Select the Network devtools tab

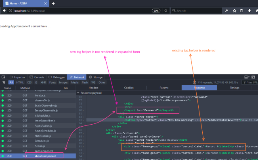point(77,77)
